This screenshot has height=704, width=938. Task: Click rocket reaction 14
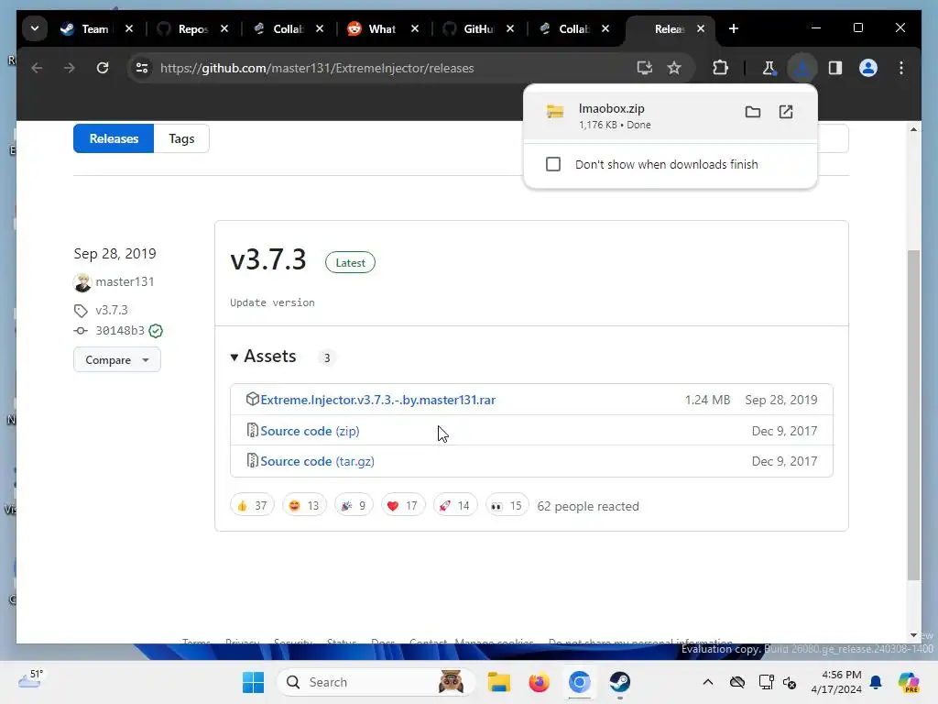point(454,506)
